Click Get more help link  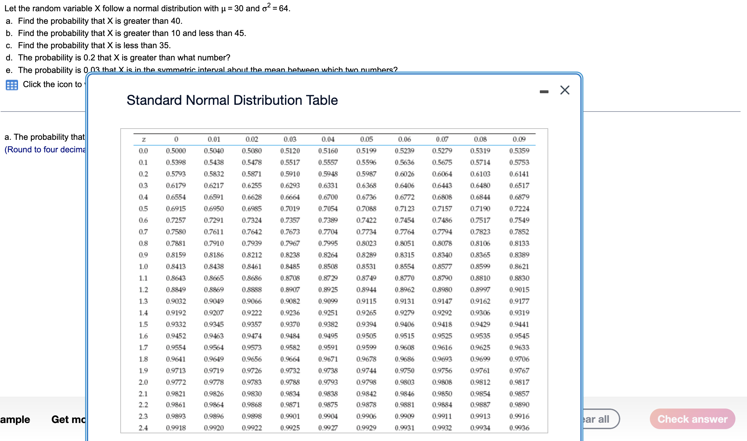[x=68, y=419]
